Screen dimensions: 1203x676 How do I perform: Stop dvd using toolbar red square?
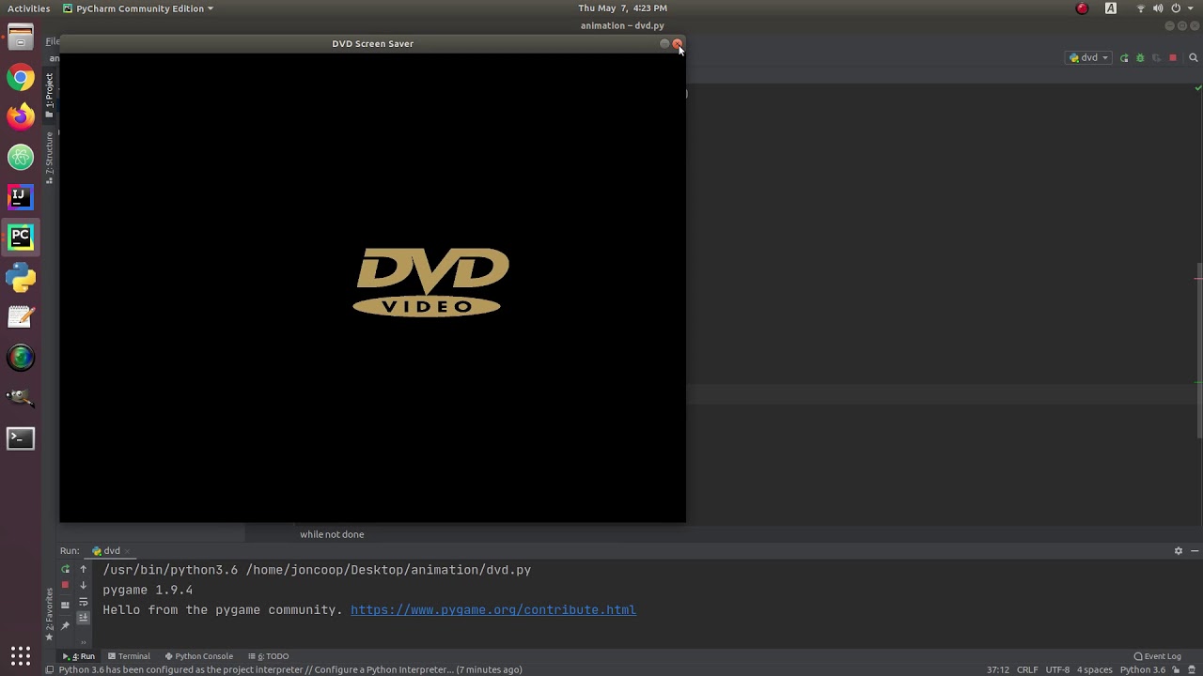tap(1172, 58)
